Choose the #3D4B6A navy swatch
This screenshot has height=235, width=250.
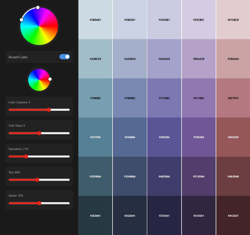click(x=130, y=177)
